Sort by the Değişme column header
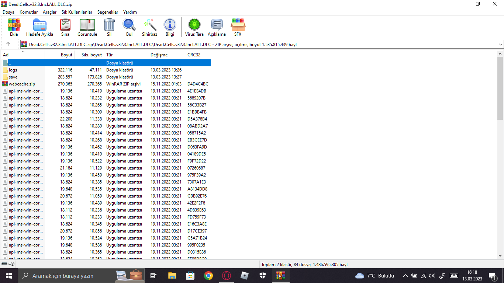The image size is (504, 283). coord(167,55)
